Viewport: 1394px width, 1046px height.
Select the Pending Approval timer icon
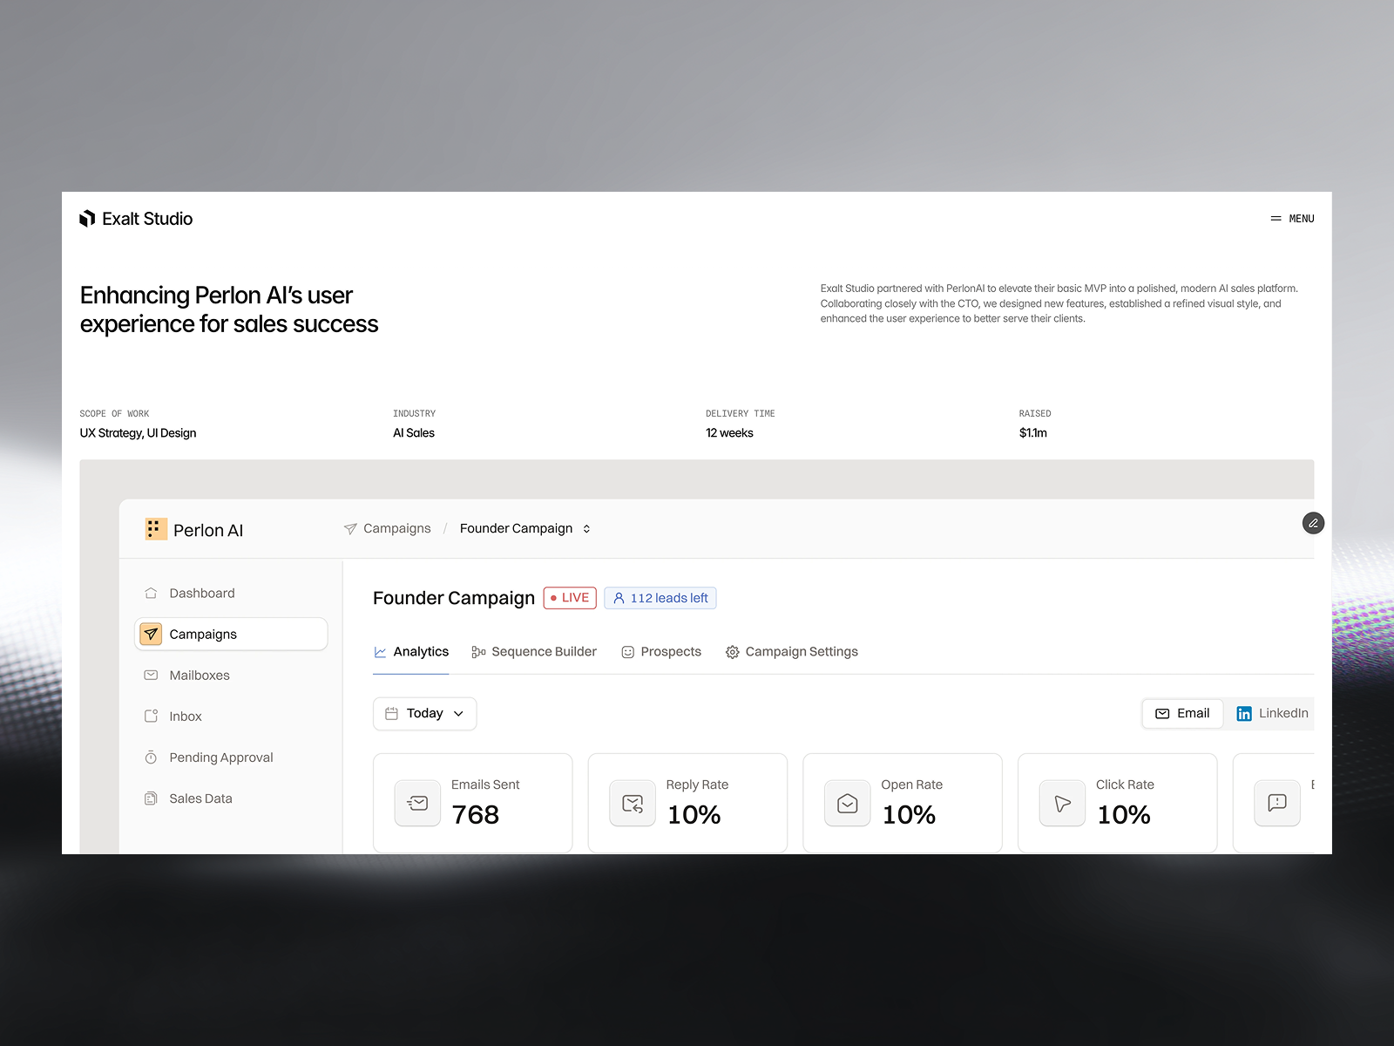tap(152, 757)
